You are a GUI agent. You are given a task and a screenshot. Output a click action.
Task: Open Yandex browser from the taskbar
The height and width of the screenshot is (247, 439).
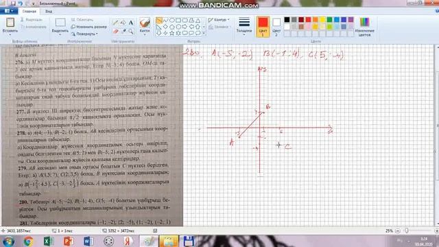click(x=128, y=241)
